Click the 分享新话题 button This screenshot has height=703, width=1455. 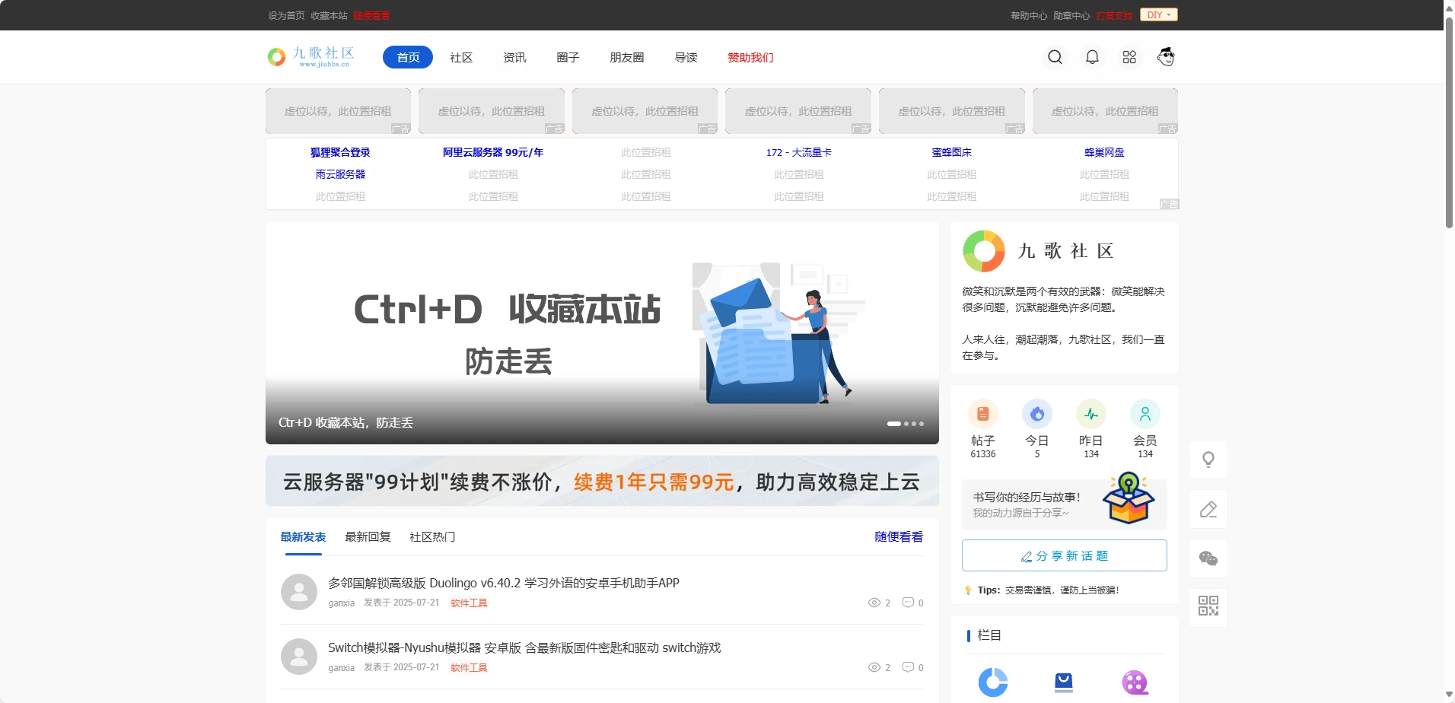click(1064, 556)
